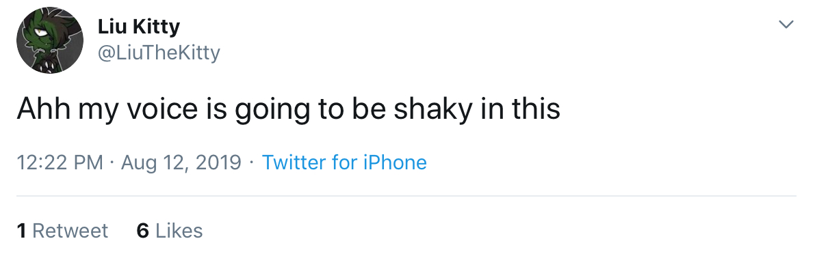Click the bold retweet count number 1
The image size is (815, 254).
[21, 230]
